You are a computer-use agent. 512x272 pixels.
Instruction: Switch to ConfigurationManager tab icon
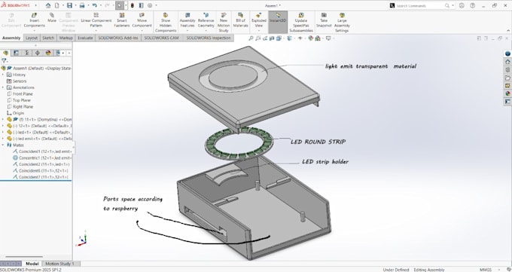[27, 53]
